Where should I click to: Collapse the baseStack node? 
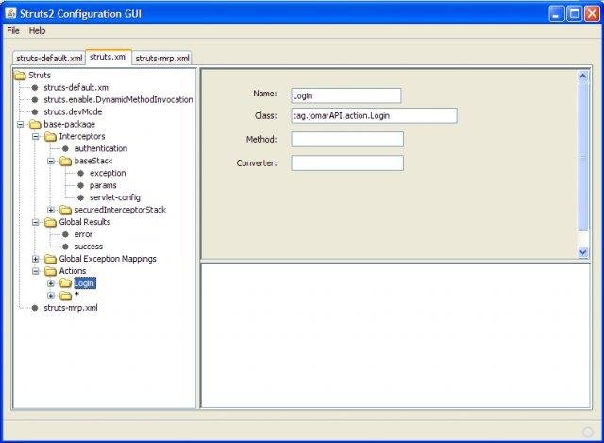pos(51,161)
